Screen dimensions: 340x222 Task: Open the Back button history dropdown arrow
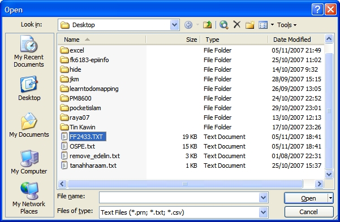click(x=197, y=25)
